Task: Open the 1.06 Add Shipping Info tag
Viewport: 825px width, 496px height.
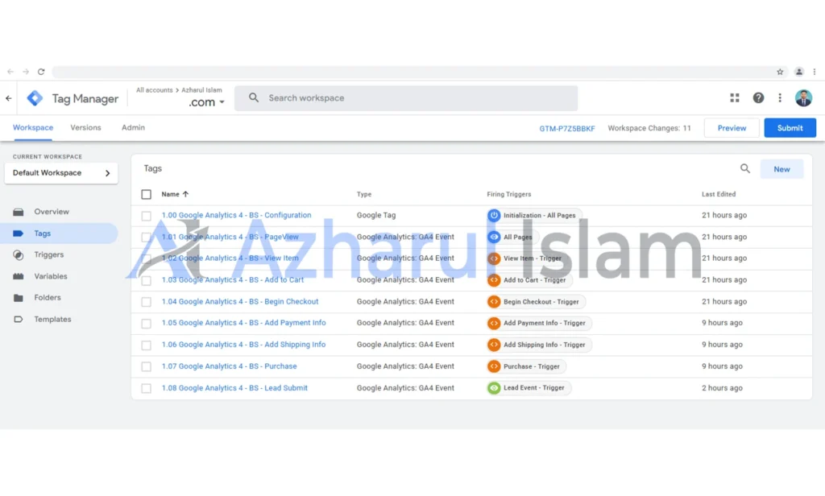Action: 243,345
